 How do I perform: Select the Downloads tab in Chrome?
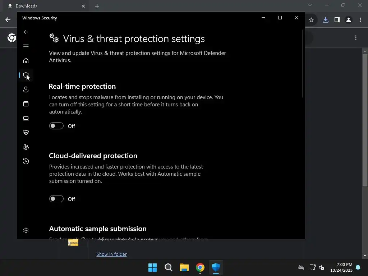(x=45, y=6)
